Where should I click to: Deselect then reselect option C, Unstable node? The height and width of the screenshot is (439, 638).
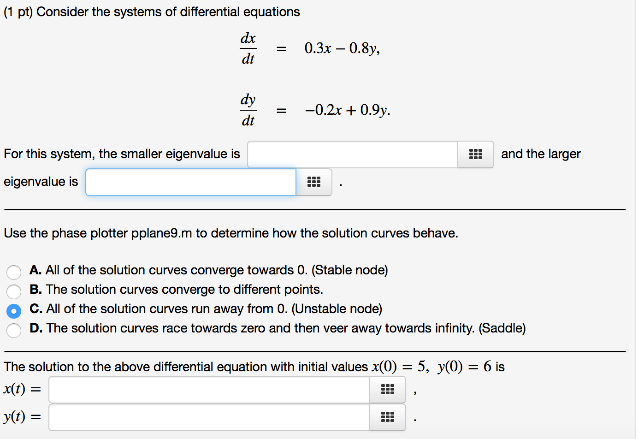13,311
